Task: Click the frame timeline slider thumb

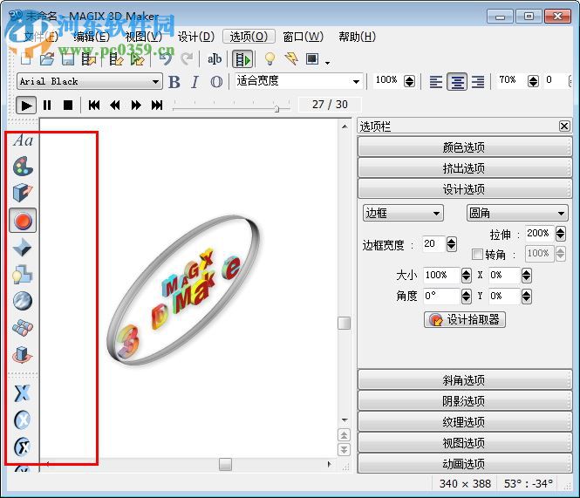Action: click(x=276, y=108)
